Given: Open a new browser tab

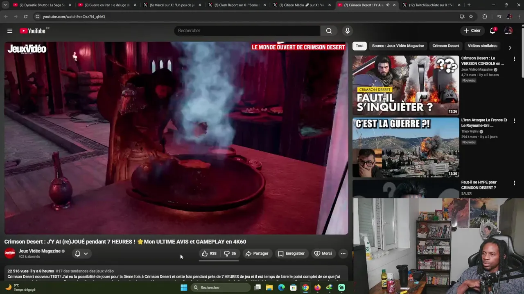Looking at the screenshot, I should [x=469, y=5].
